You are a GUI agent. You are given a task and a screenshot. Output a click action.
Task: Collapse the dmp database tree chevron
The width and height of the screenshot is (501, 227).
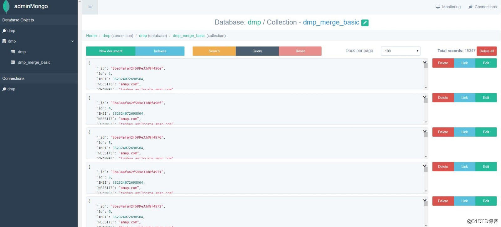[x=72, y=41]
